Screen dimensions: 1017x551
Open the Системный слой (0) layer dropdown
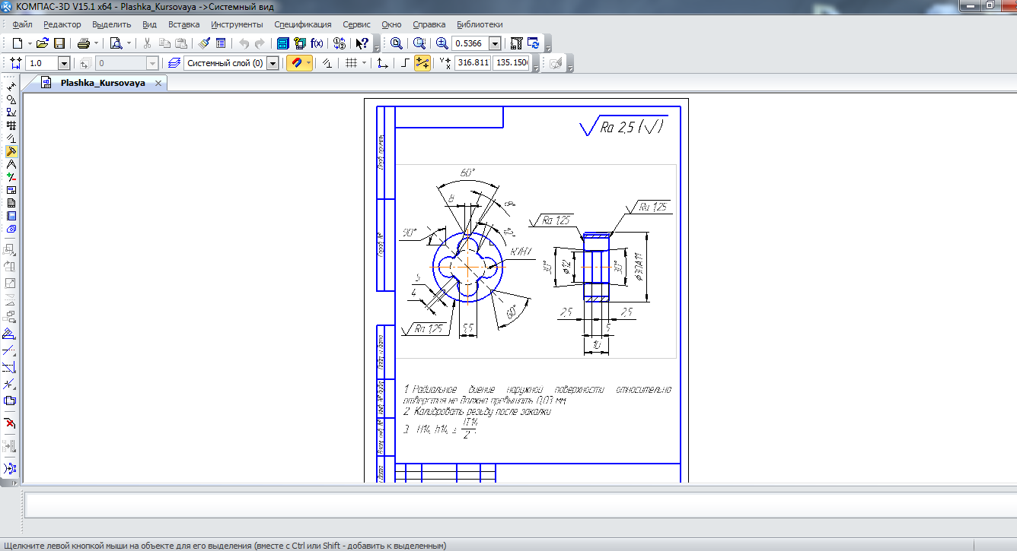tap(273, 64)
